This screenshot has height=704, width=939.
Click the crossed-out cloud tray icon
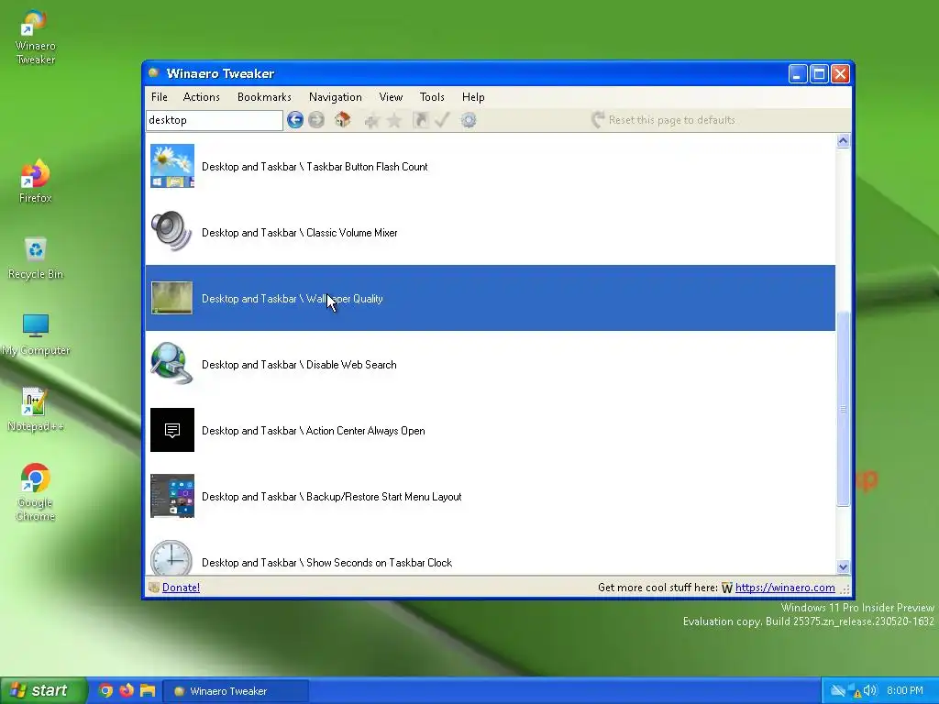tap(838, 691)
